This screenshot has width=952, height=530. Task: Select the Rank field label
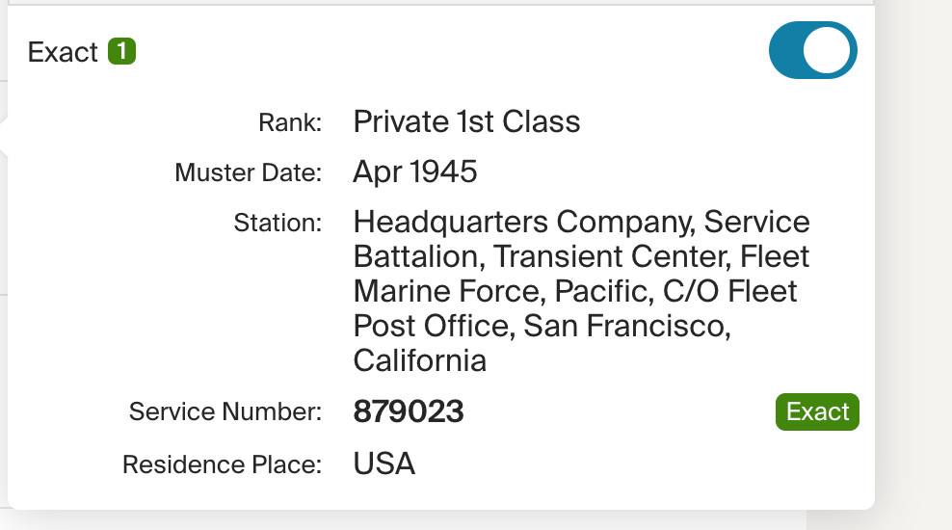point(289,122)
